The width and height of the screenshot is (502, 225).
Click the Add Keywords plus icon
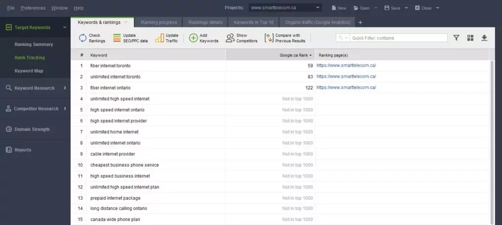tap(193, 38)
